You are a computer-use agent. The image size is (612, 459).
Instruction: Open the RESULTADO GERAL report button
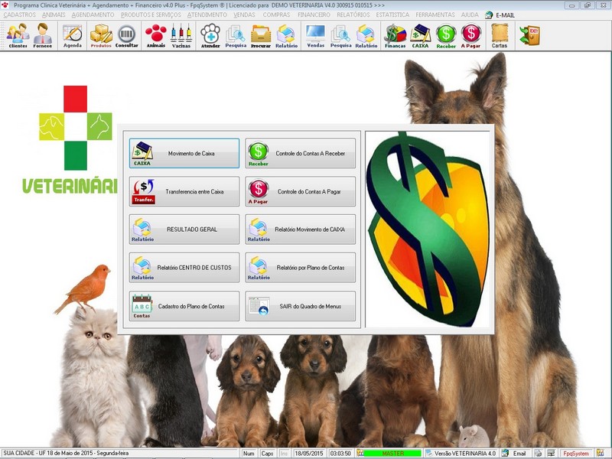[x=184, y=229]
